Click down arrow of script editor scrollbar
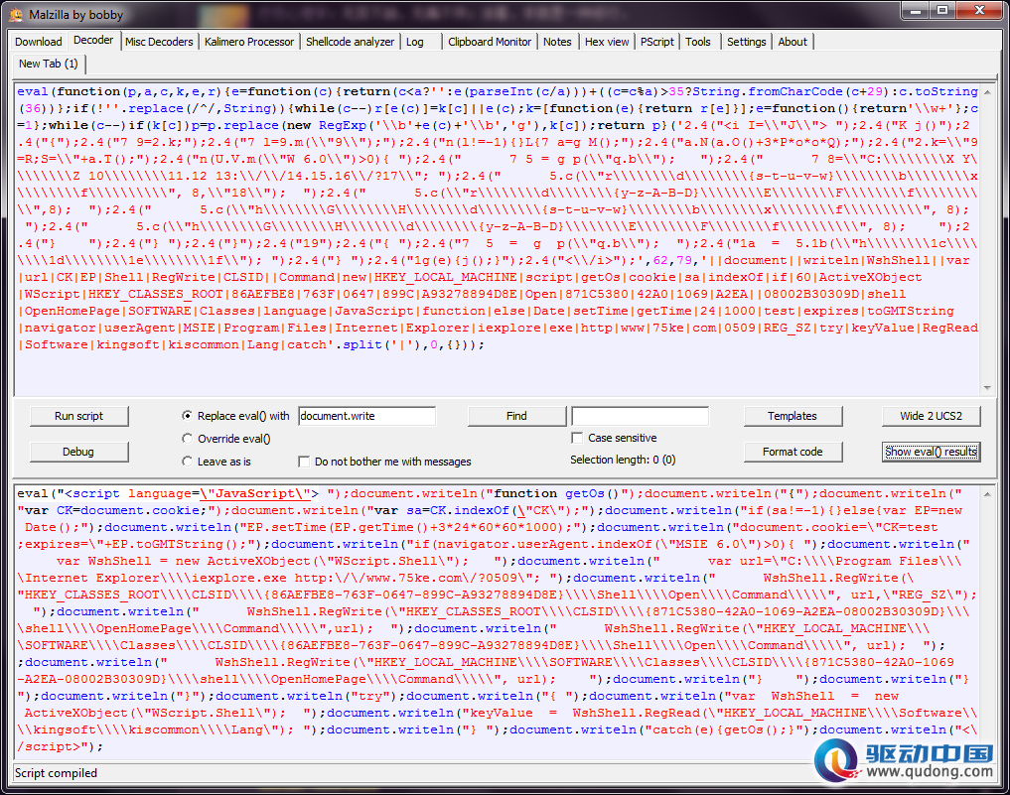Image resolution: width=1010 pixels, height=795 pixels. [x=987, y=387]
